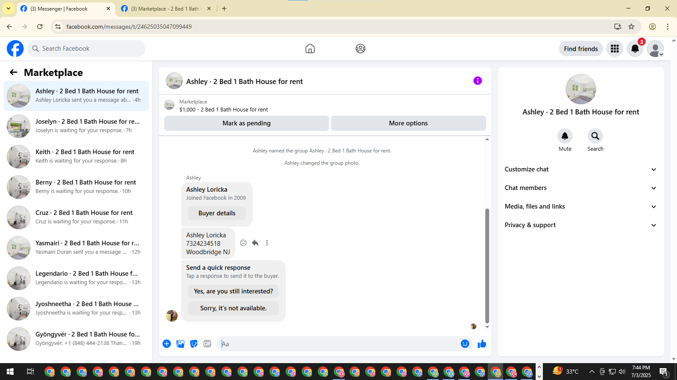This screenshot has height=380, width=677.
Task: Reload the page in browser
Action: tap(40, 27)
